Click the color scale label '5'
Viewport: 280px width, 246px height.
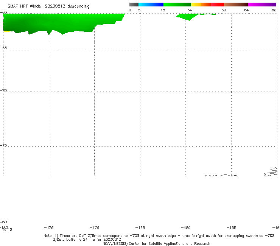[139, 10]
